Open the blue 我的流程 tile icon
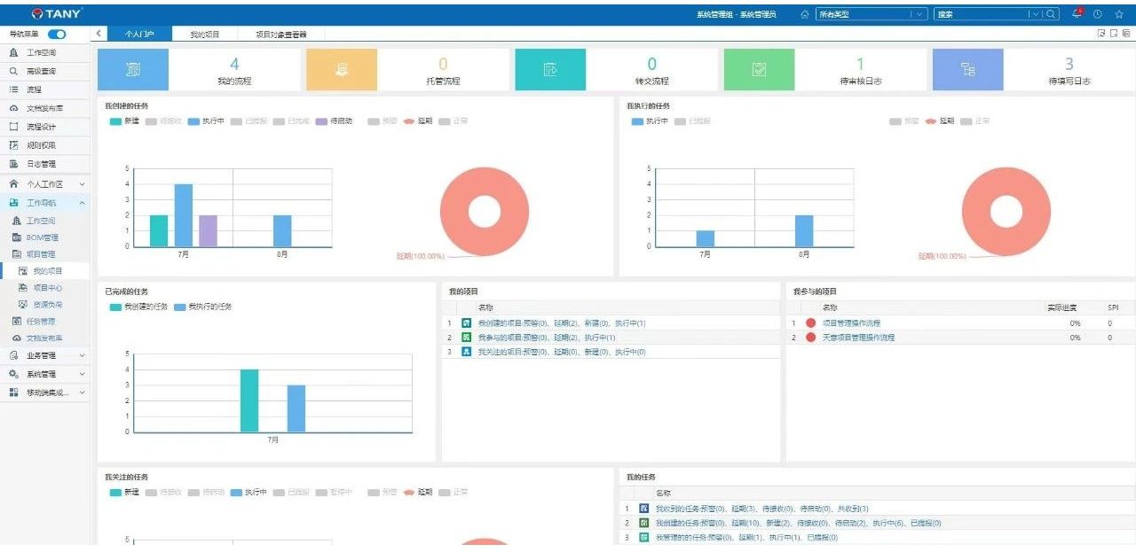The width and height of the screenshot is (1136, 552). pos(132,70)
